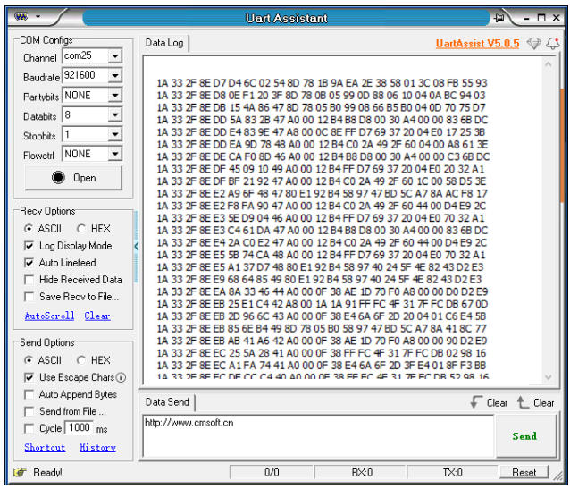This screenshot has height=489, width=570.
Task: Click the clear-receive arrow icon in Data Send bar
Action: (x=476, y=402)
